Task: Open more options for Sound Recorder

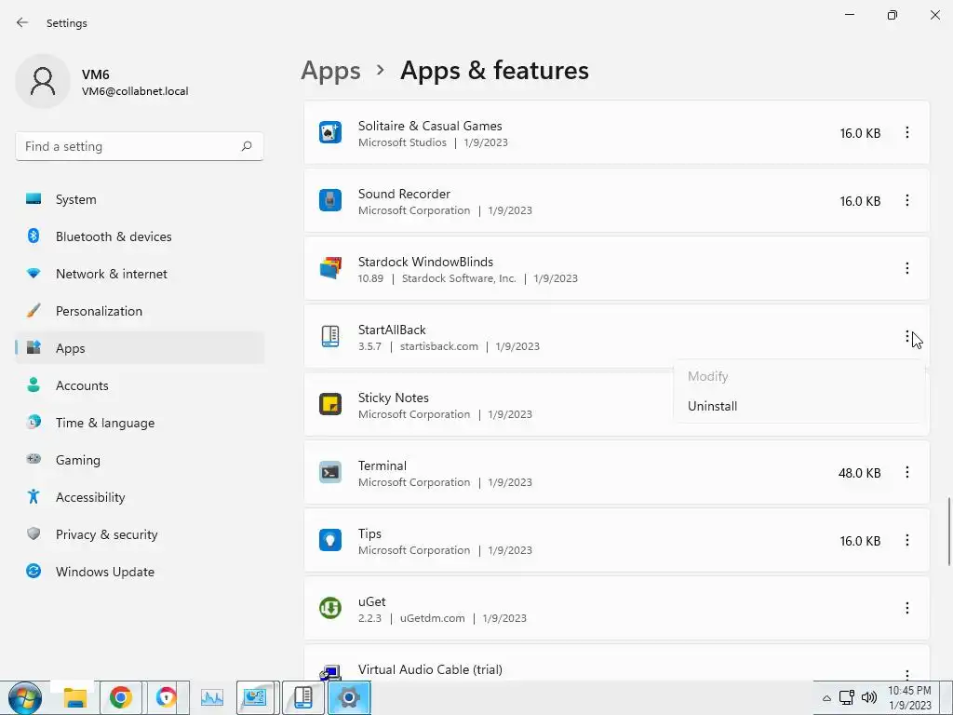Action: (906, 201)
